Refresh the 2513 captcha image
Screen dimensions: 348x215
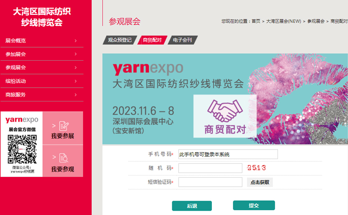tap(256, 168)
